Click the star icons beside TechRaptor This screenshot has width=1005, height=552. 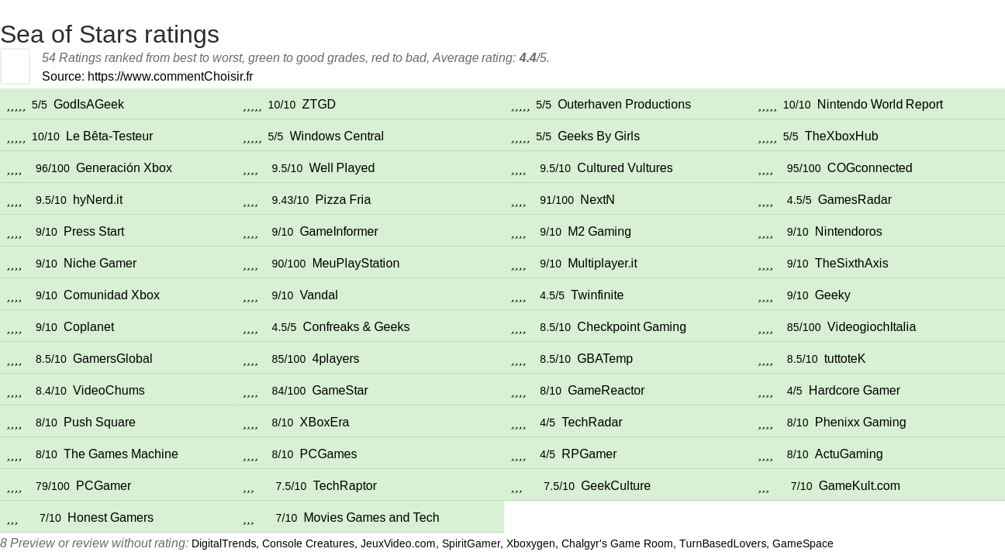point(249,486)
